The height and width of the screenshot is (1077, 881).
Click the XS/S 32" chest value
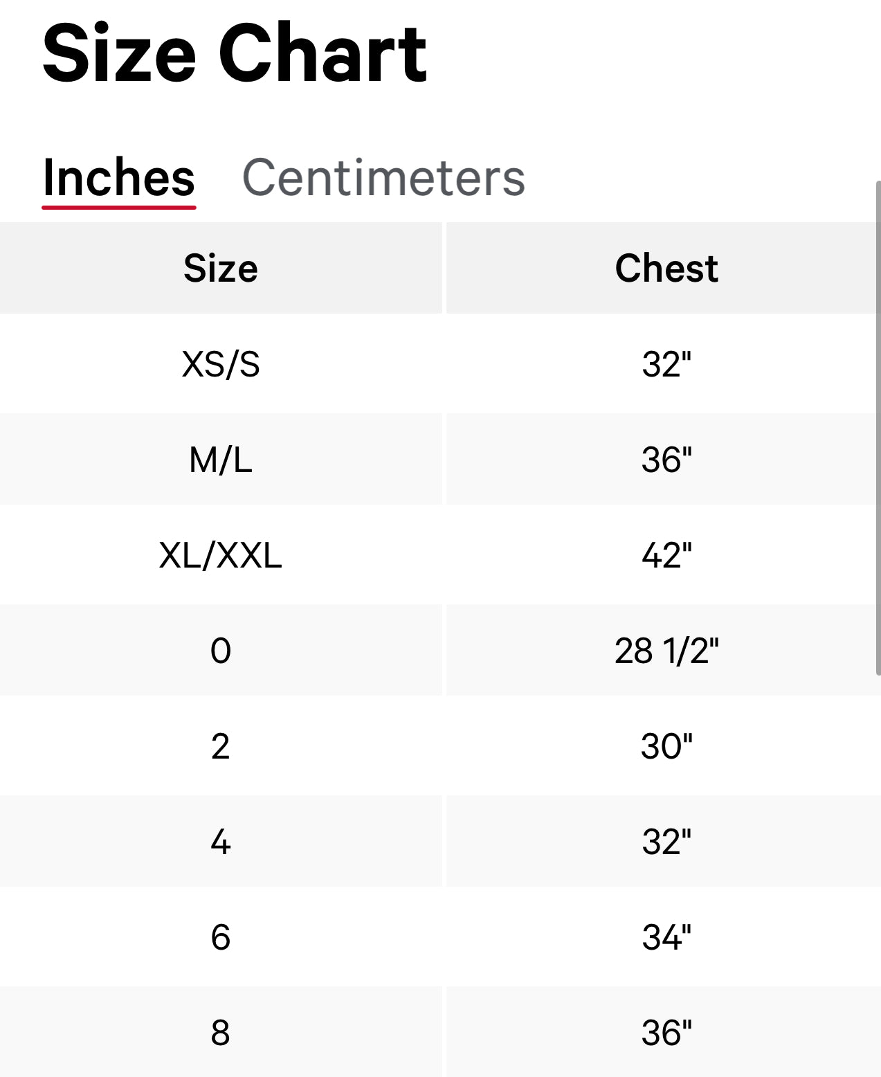(x=666, y=364)
